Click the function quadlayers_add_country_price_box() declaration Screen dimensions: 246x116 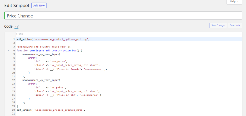(49, 51)
